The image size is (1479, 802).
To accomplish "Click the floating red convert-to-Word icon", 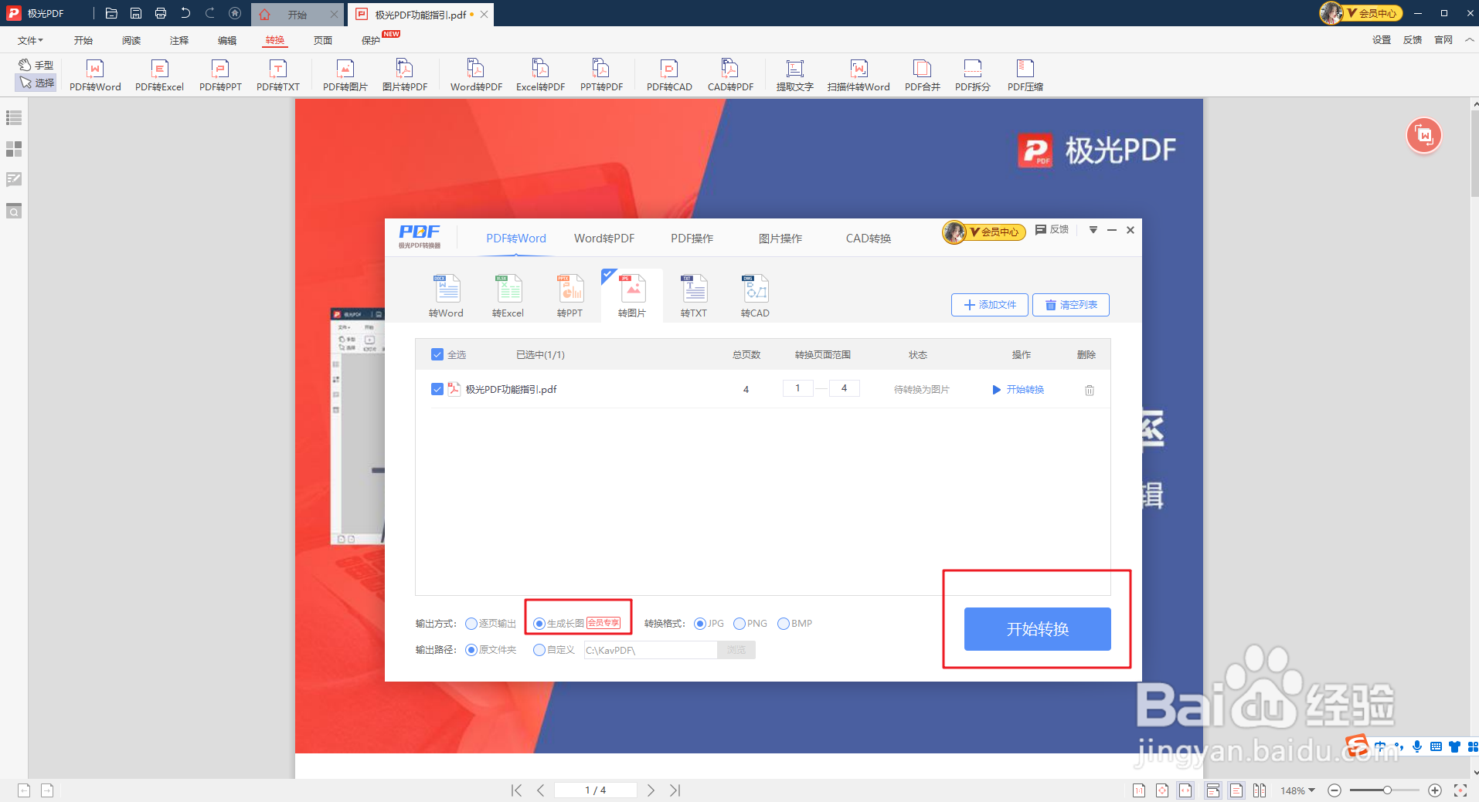I will [x=1424, y=136].
